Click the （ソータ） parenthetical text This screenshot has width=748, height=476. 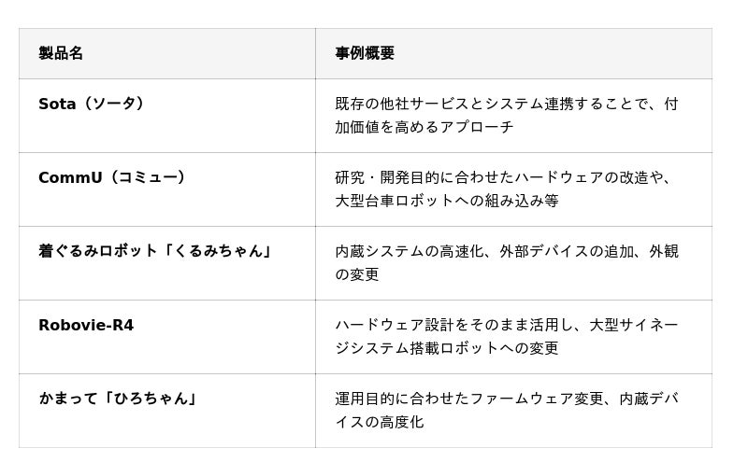pos(114,104)
